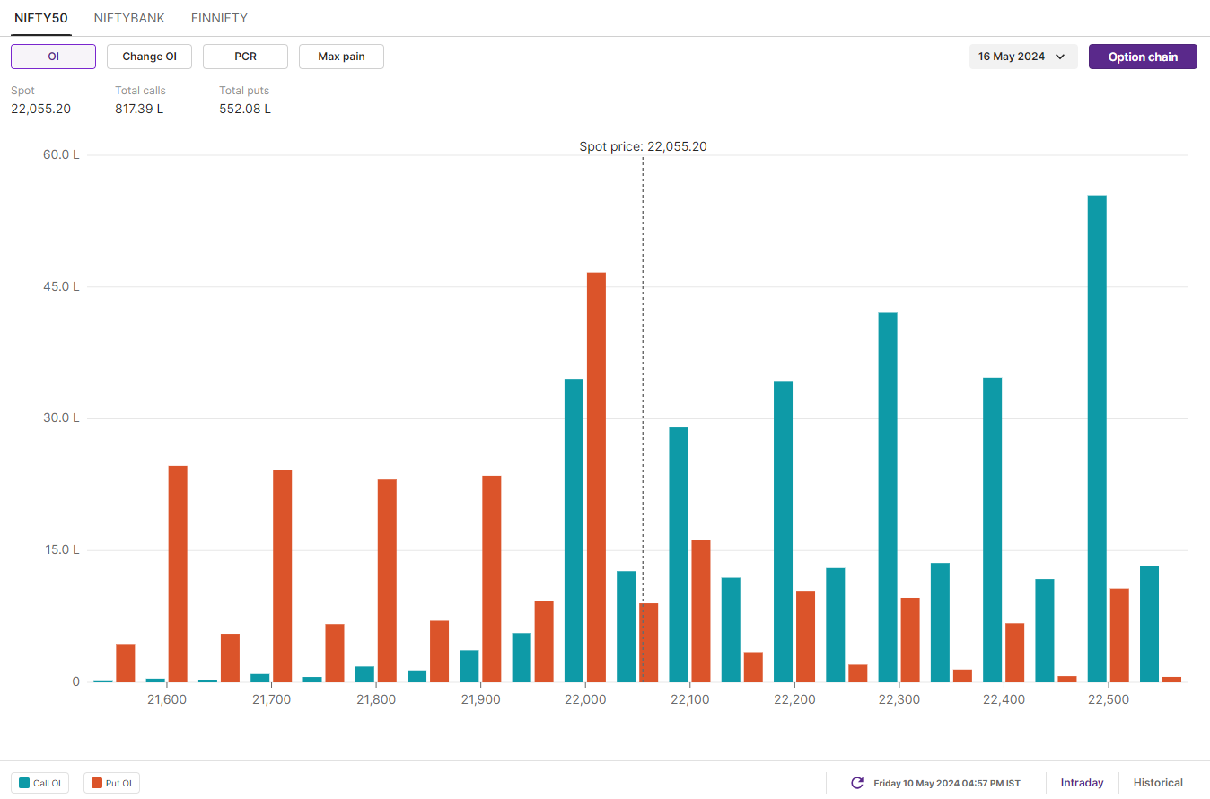Click the 22,400 put OI bar
1210x799 pixels.
[1014, 652]
